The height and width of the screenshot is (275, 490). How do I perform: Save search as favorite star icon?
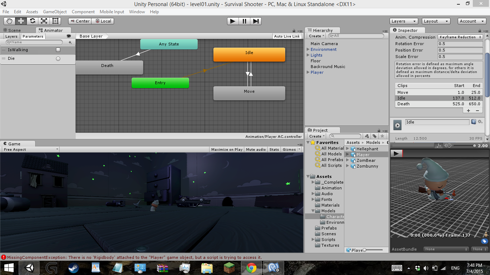tap(382, 136)
